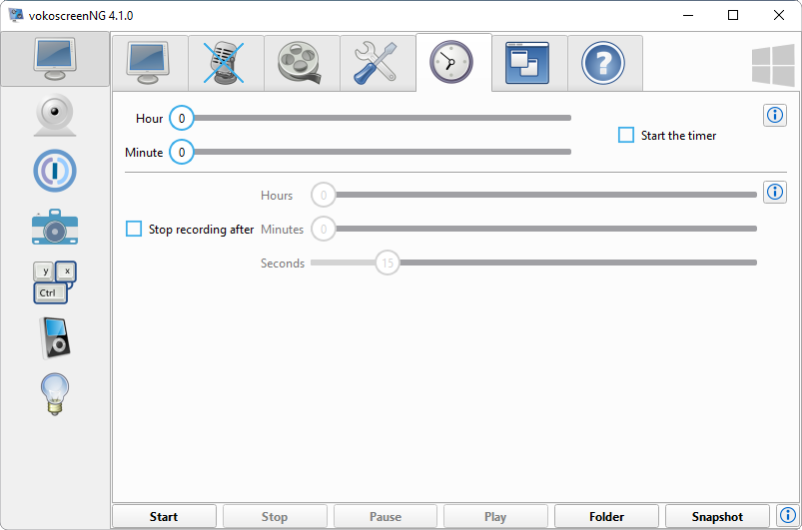The width and height of the screenshot is (802, 530).
Task: Check the Stop recording after option
Action: click(x=134, y=229)
